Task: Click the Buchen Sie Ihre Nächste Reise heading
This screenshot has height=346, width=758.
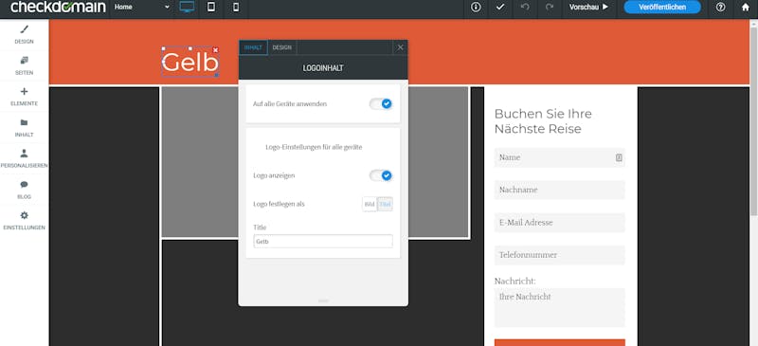Action: [543, 121]
